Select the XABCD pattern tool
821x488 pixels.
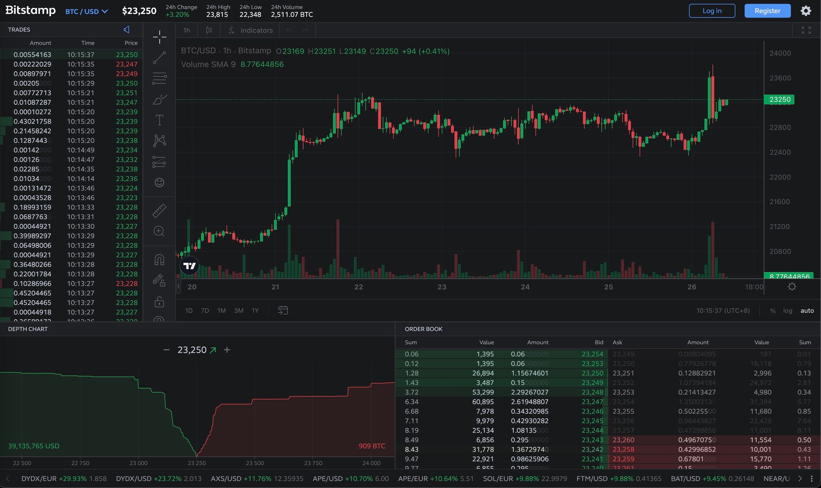(159, 141)
